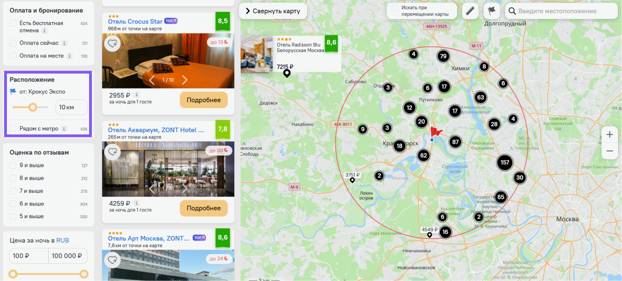Click the distance slider handle
622x281 pixels.
coord(33,107)
